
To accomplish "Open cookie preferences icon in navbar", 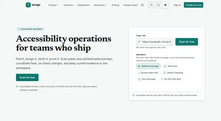I will point(142,5).
